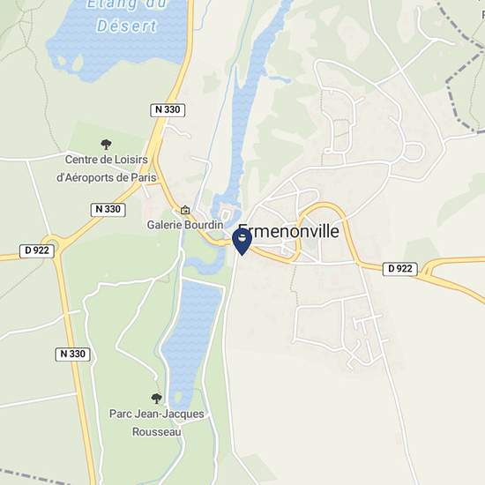This screenshot has width=485, height=485.
Task: Click the roundabout joining D 922 and N 330
Action: click(x=53, y=242)
